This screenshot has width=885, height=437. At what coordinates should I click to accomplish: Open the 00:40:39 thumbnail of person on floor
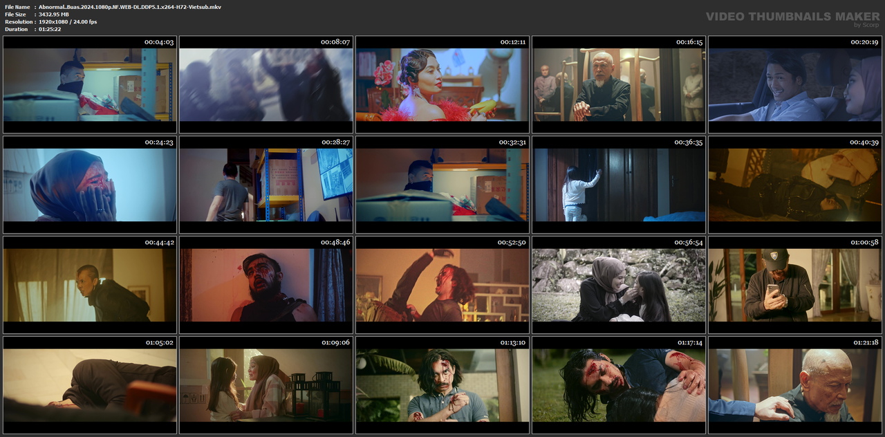tap(795, 185)
